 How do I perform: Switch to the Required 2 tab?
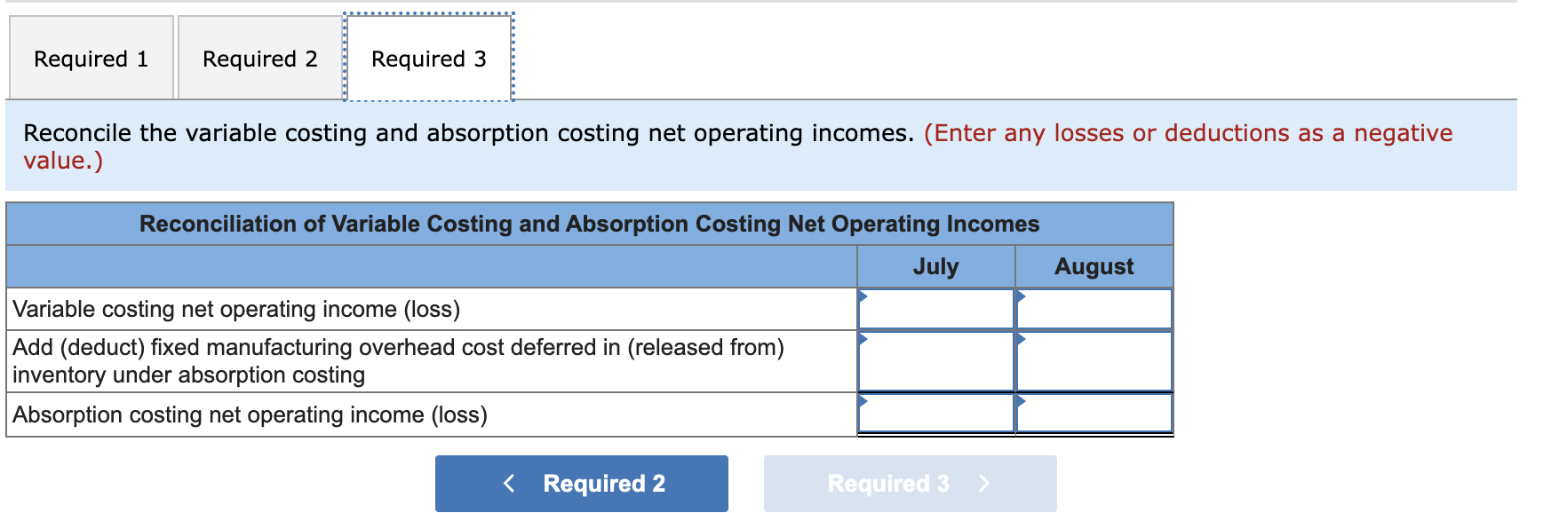tap(259, 58)
